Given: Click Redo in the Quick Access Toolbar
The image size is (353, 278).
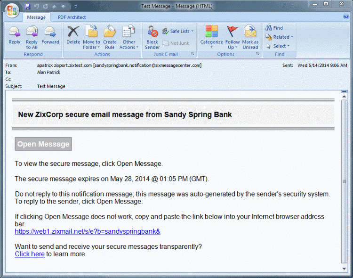Looking at the screenshot, I should [46, 7].
